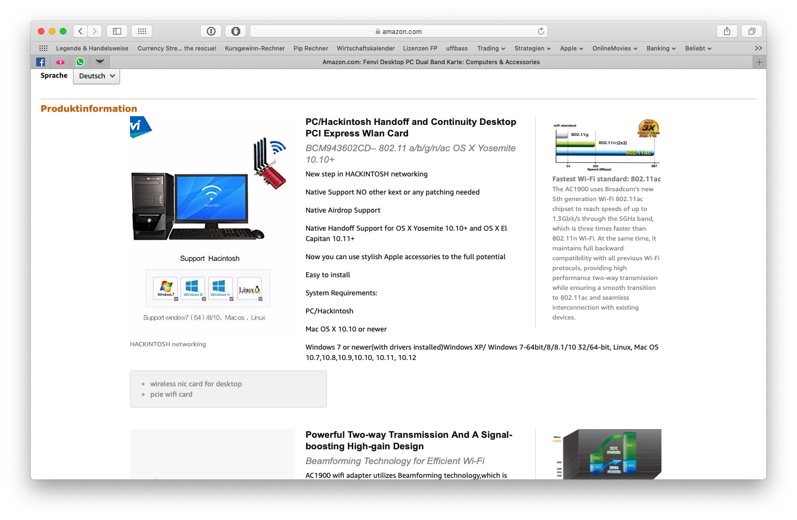Screen dimensions: 797x520
Task: Click 'Support Hacintosh' label under image
Action: (x=210, y=259)
